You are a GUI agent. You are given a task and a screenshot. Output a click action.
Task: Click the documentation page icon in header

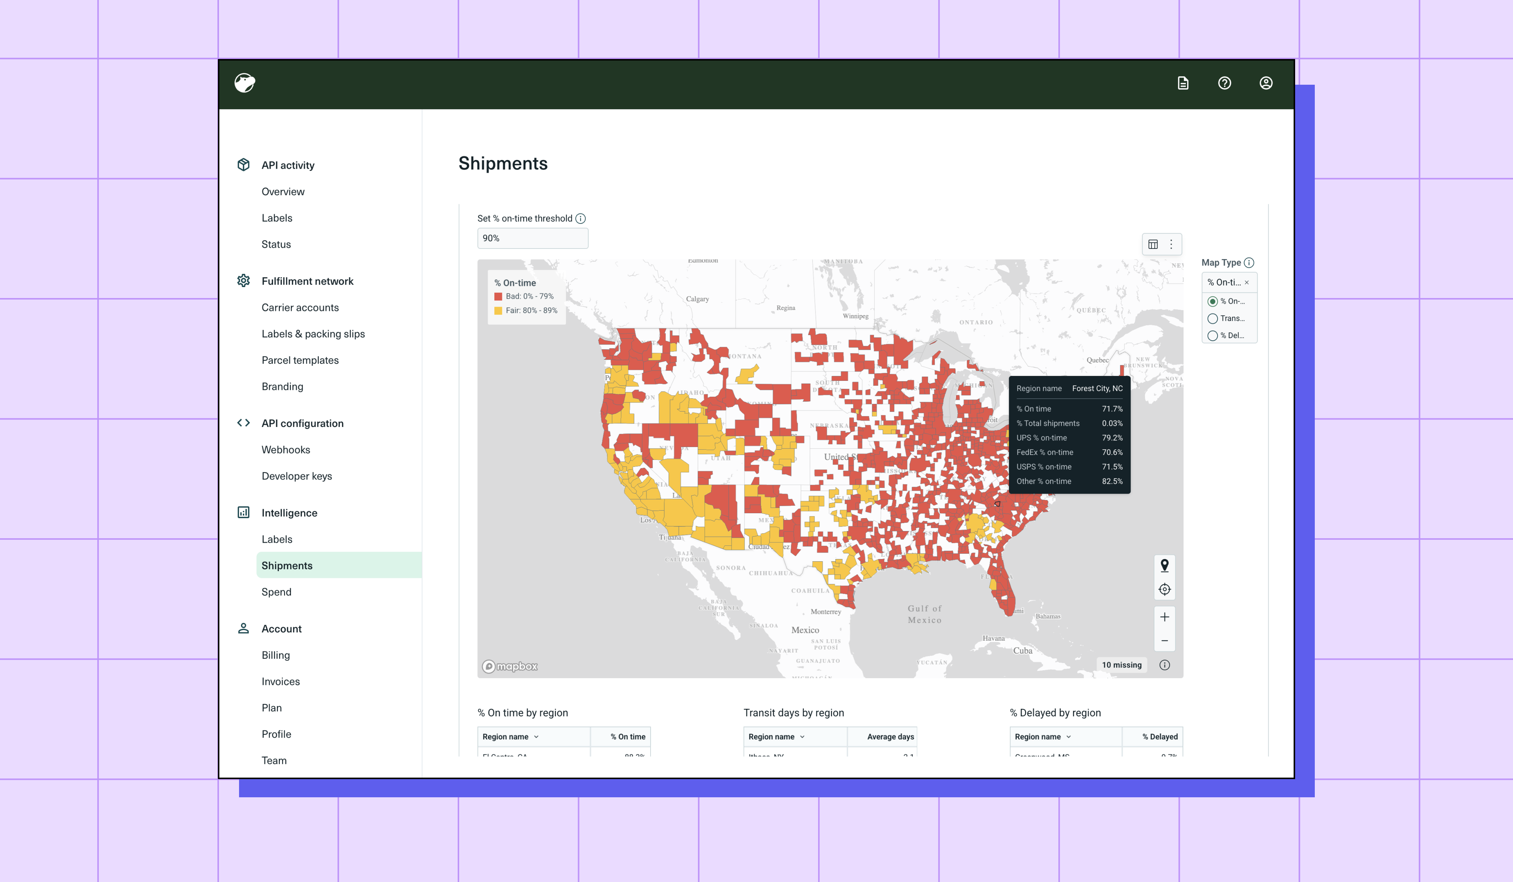[1182, 84]
